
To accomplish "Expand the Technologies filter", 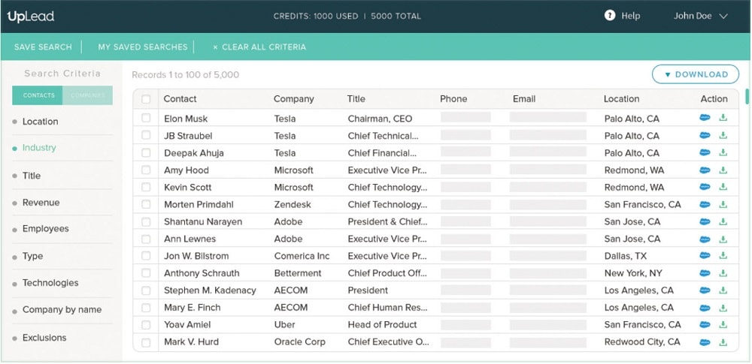I will (50, 283).
